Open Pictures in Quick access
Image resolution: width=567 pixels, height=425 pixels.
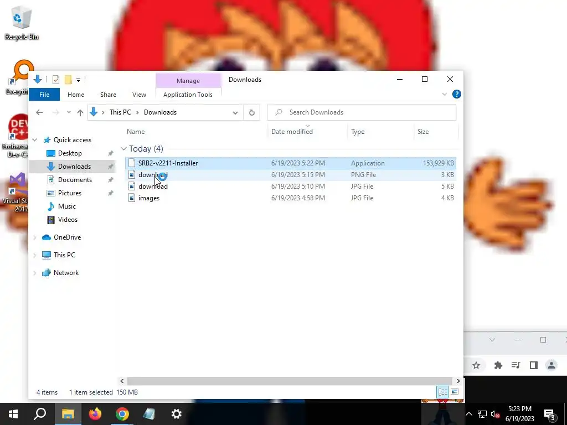pyautogui.click(x=69, y=193)
